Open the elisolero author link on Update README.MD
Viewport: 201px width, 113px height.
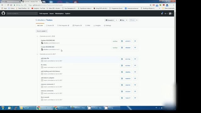click(x=46, y=43)
